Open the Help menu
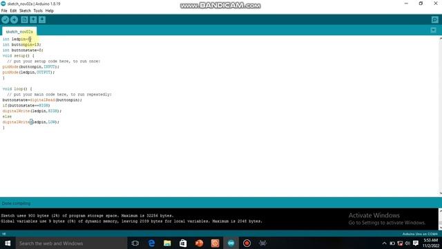The width and height of the screenshot is (442, 249). pos(50,11)
